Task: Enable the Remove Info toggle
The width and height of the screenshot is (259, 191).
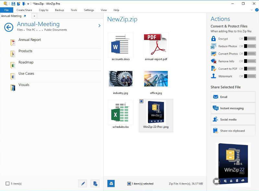Action: (x=250, y=61)
